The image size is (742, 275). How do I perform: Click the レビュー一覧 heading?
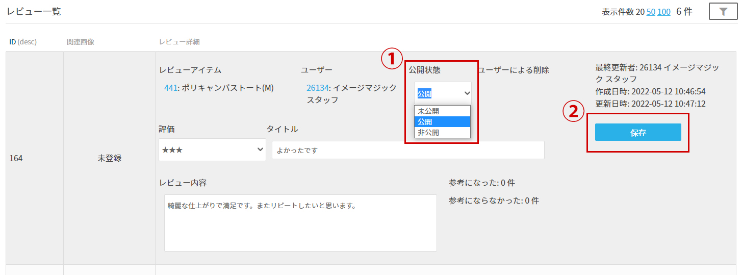coord(34,11)
